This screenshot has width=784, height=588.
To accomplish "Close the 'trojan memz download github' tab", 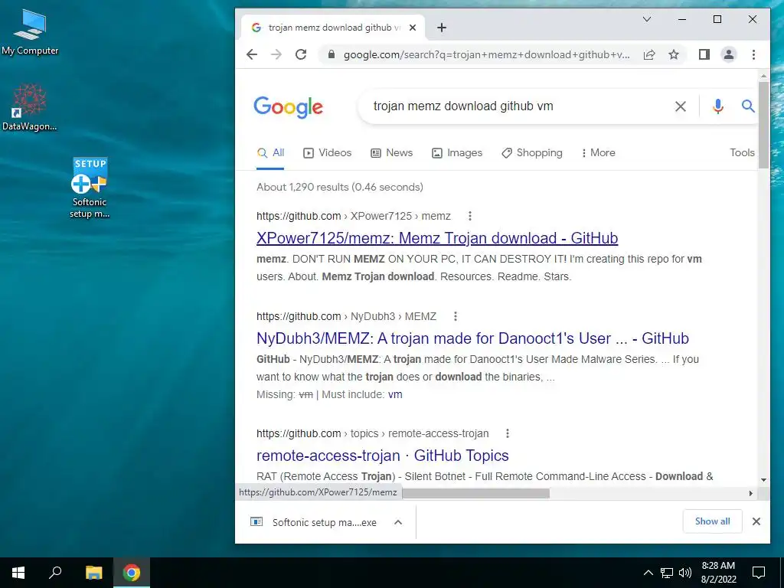I will (x=413, y=28).
